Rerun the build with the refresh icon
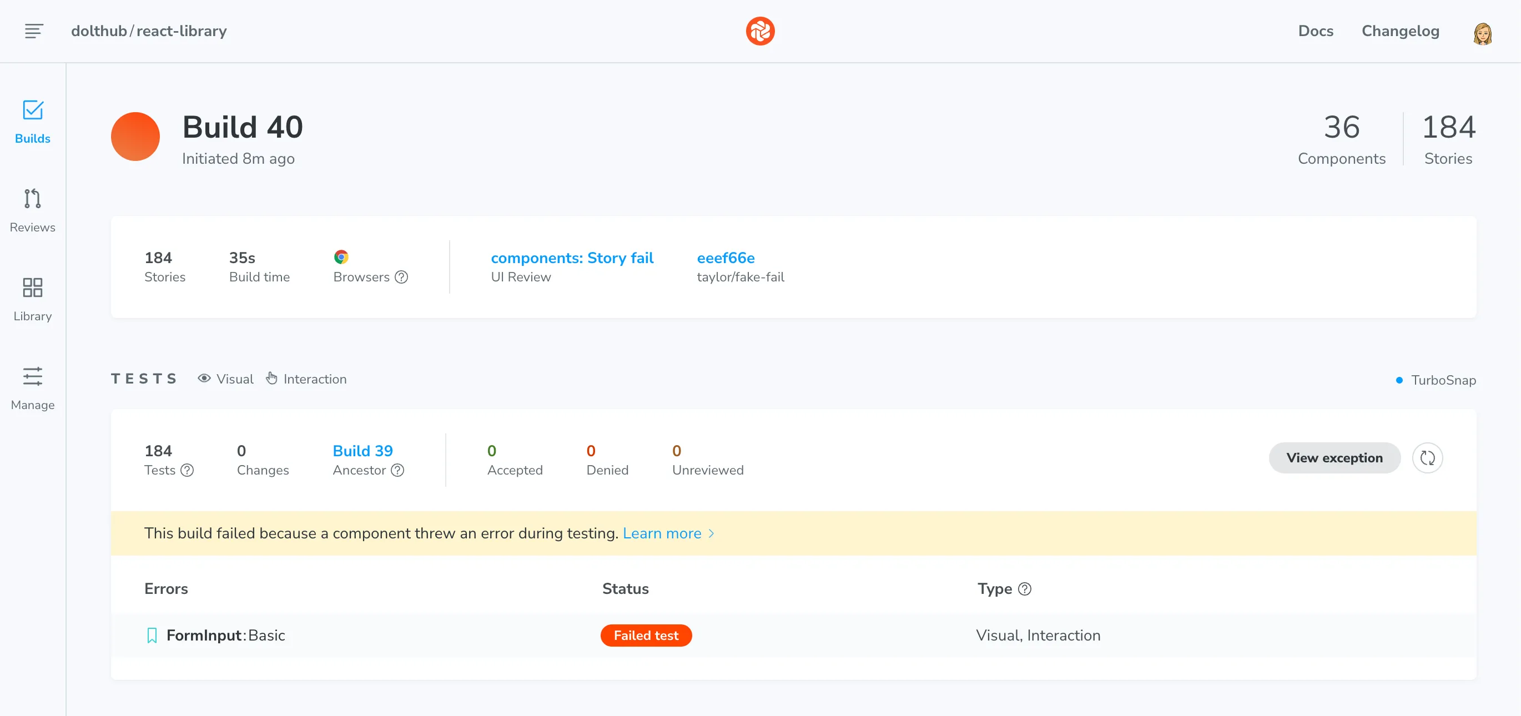 point(1428,457)
